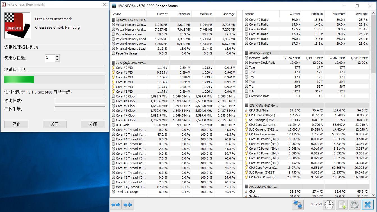Click the right panel Average column header
Viewport: 377px width, 212px height.
pos(358,14)
